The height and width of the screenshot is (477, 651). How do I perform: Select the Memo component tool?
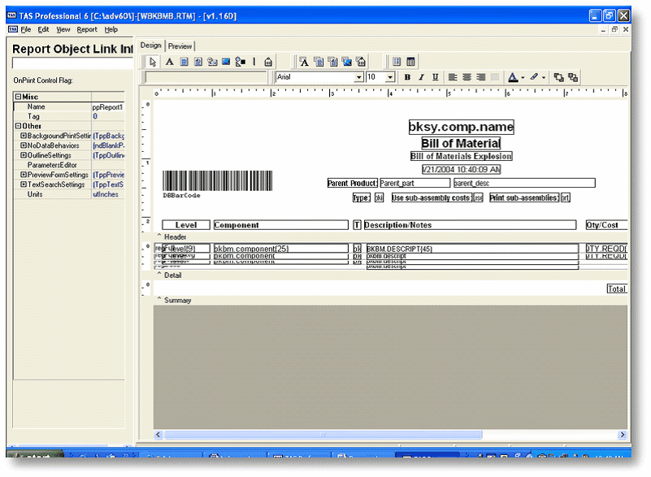(184, 62)
